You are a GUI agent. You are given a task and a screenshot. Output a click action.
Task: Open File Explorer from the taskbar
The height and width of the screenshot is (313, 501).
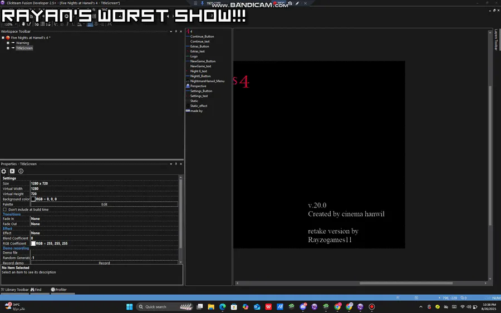point(211,307)
